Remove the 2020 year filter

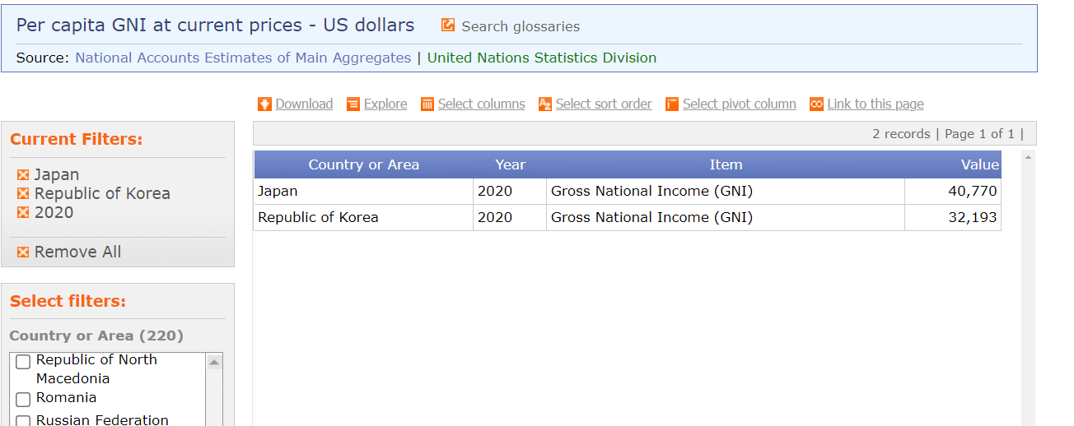[23, 213]
